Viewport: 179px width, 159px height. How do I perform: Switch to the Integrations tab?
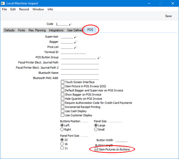[56, 30]
